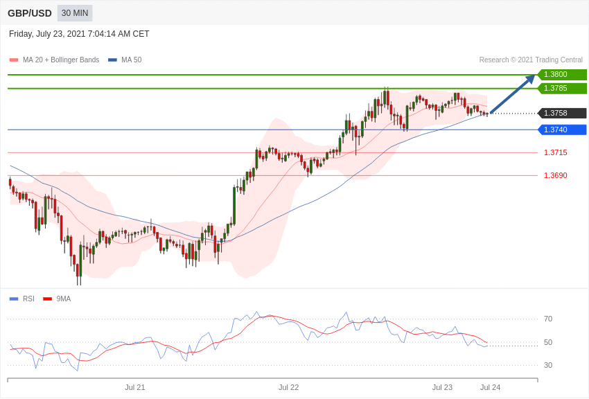Click the 30 MIN timeframe badge
The width and height of the screenshot is (589, 399).
(75, 13)
